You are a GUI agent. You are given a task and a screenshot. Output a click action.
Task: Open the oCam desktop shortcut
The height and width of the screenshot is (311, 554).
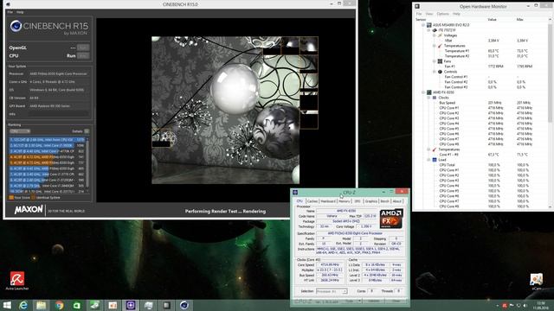point(537,282)
